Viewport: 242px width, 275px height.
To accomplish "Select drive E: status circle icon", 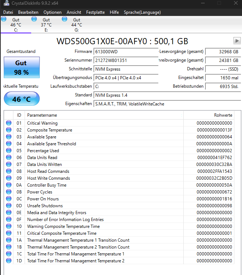I will [34, 19].
